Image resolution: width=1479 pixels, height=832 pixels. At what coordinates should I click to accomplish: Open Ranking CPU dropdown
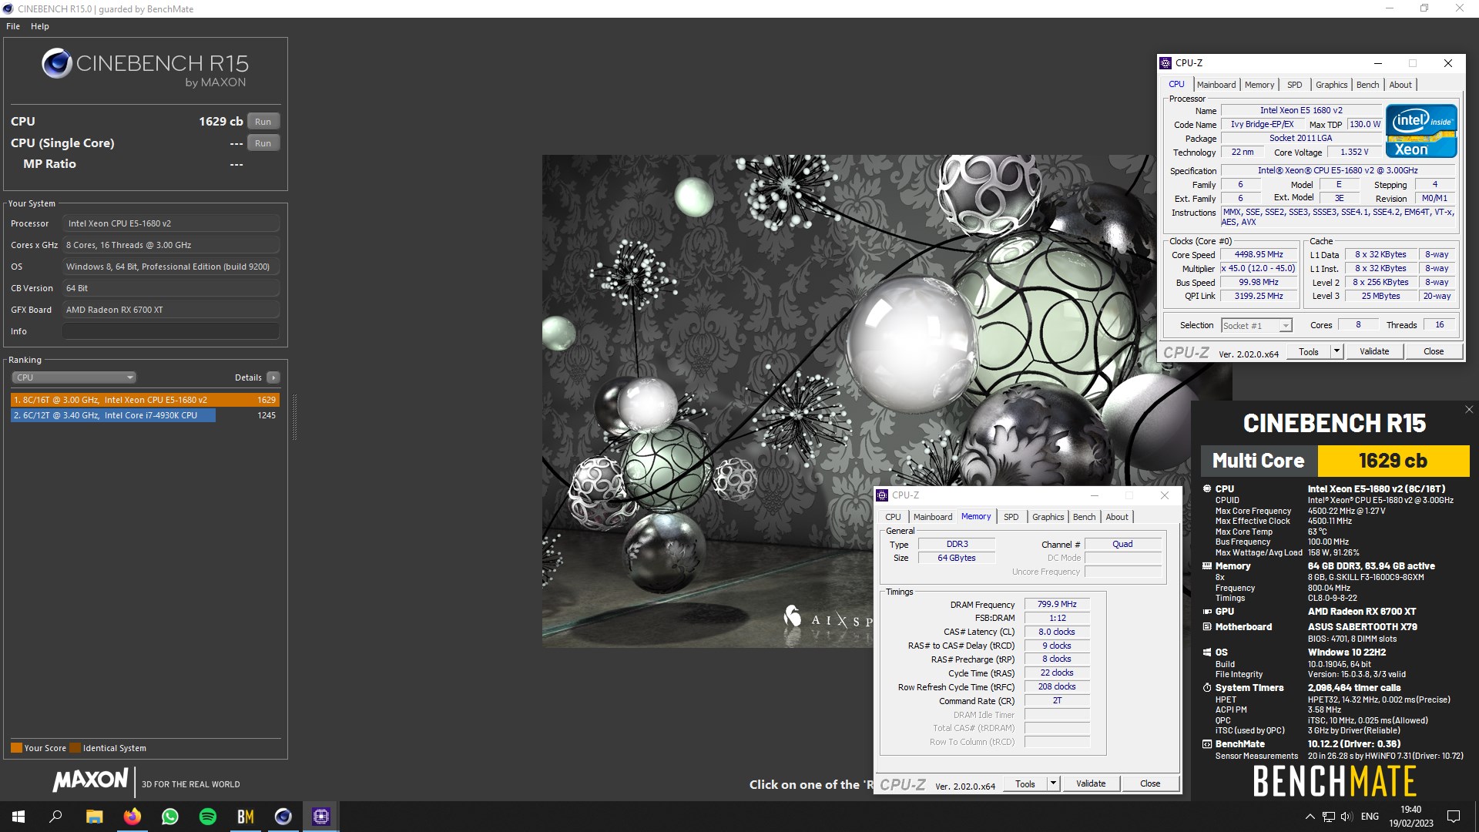[x=74, y=377]
